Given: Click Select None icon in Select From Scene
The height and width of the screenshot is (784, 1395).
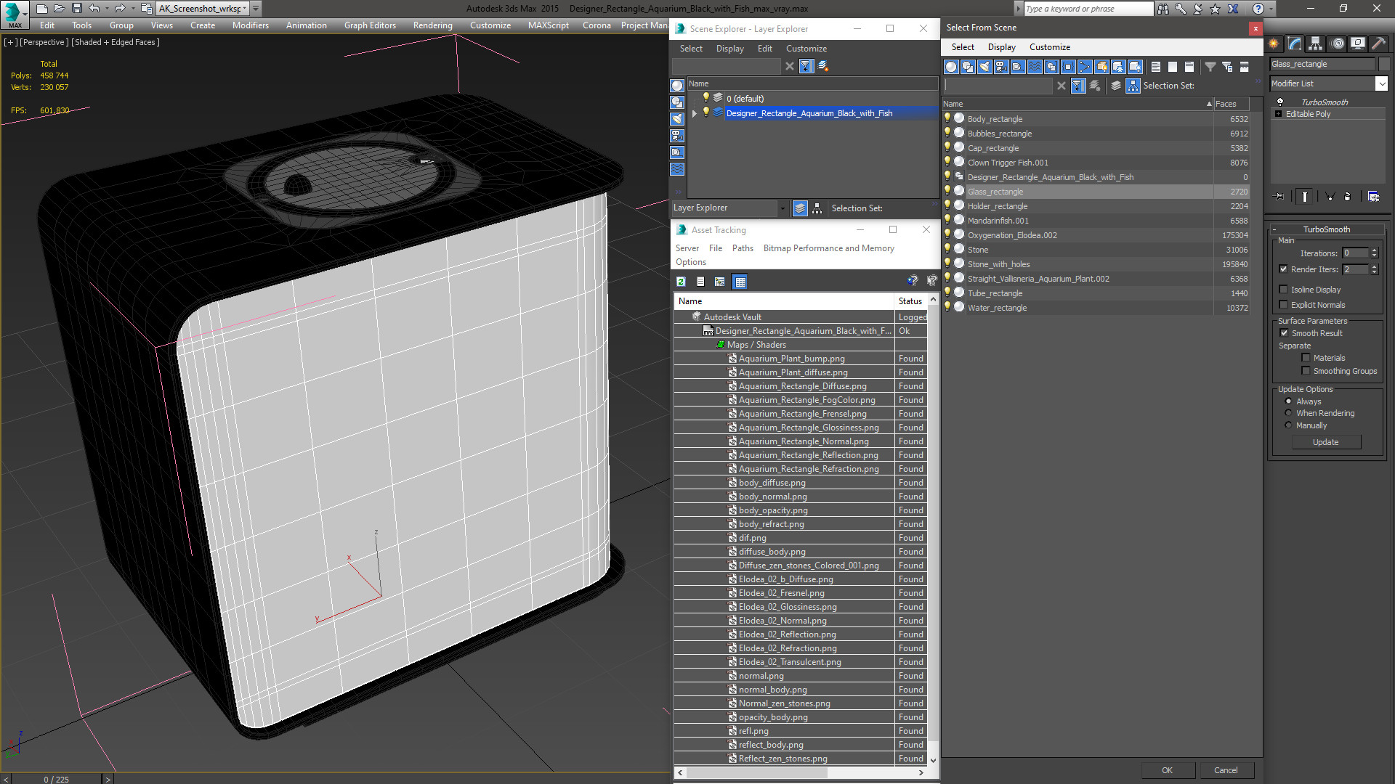Looking at the screenshot, I should pyautogui.click(x=1173, y=67).
